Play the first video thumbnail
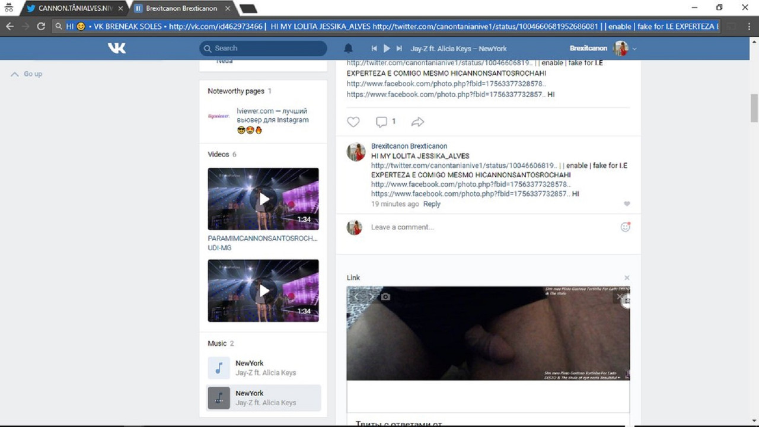Image resolution: width=759 pixels, height=427 pixels. click(263, 199)
